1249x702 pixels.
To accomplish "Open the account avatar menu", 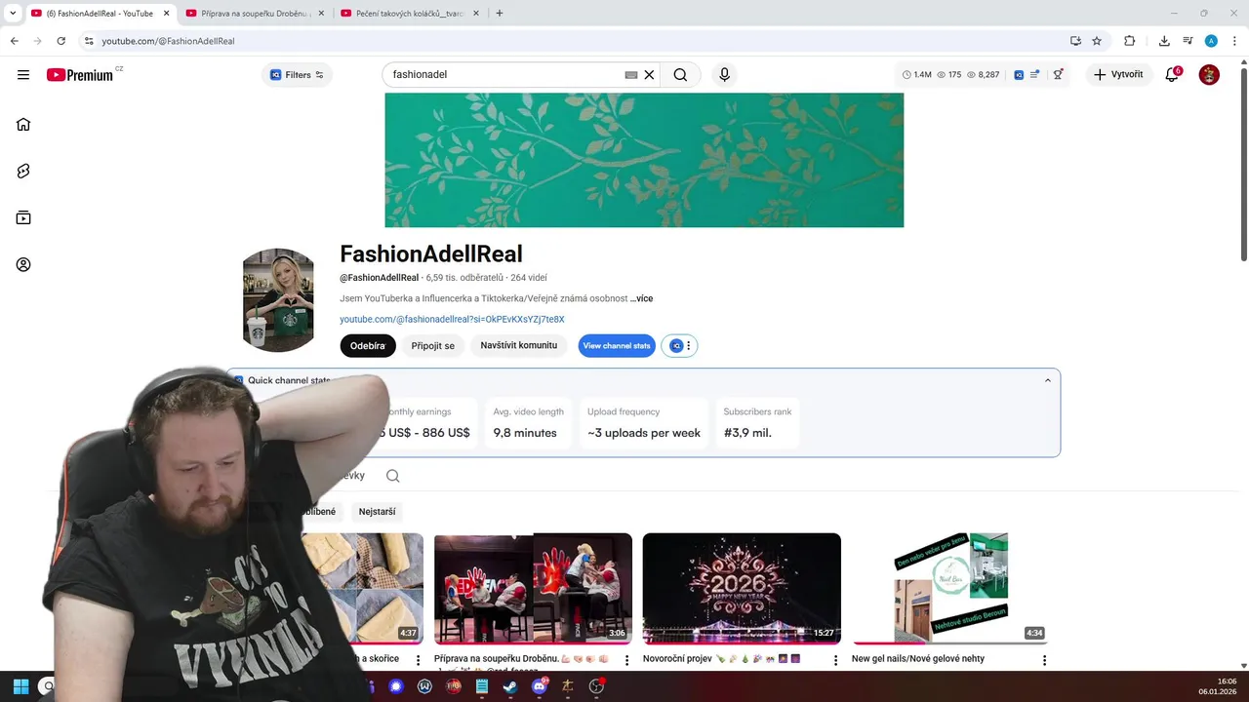I will 1209,75.
